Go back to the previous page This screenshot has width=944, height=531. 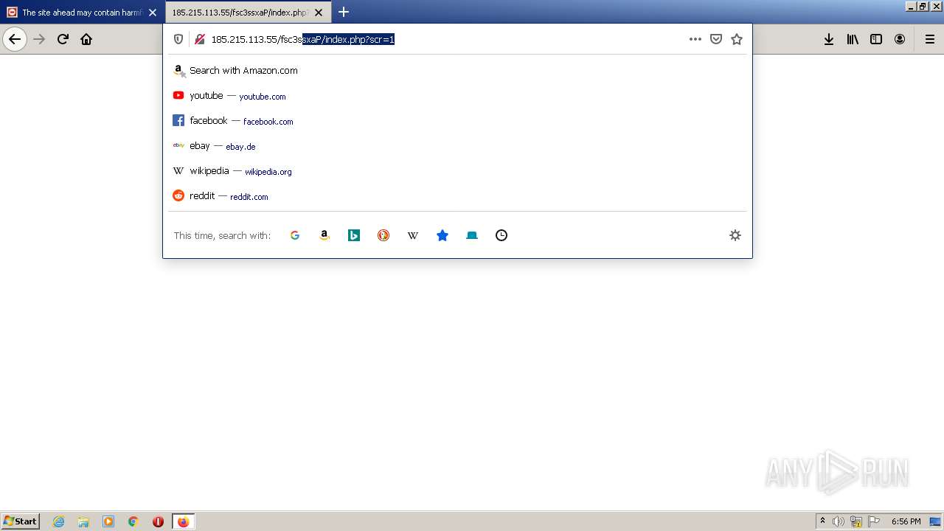15,39
